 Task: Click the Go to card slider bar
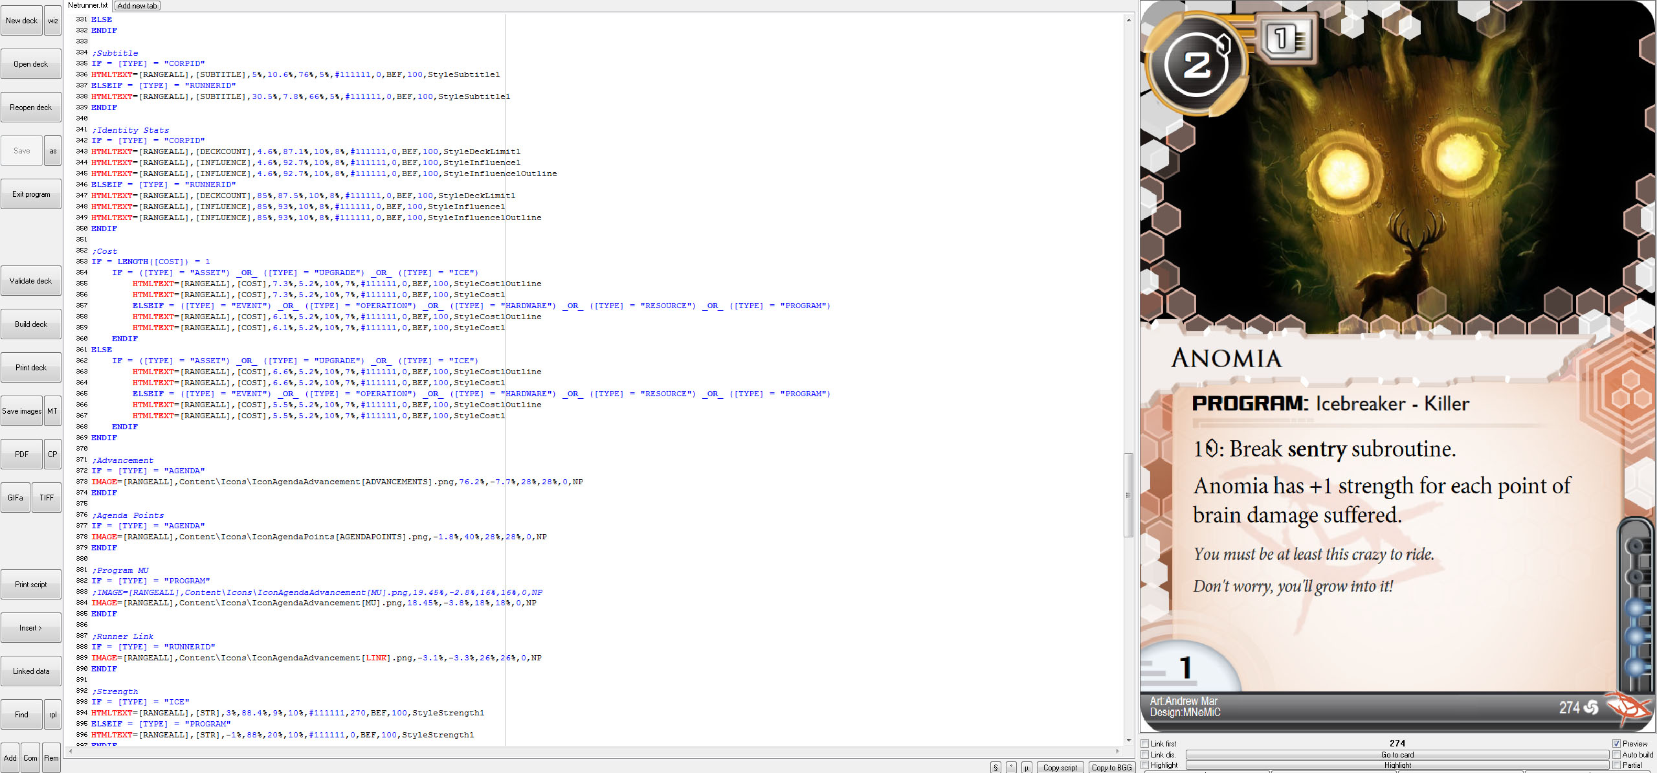click(x=1397, y=755)
